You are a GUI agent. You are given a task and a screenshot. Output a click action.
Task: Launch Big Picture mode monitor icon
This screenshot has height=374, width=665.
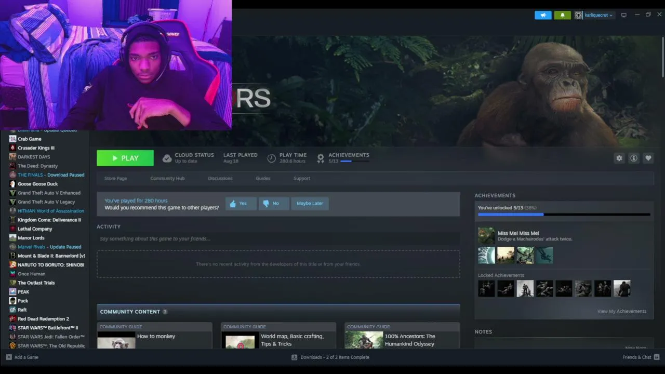pyautogui.click(x=624, y=15)
